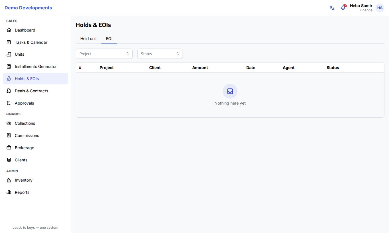Open Collections under Finance

(x=35, y=123)
